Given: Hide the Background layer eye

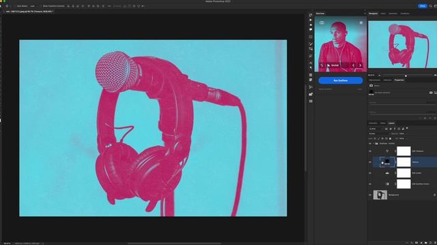Looking at the screenshot, I should point(370,195).
